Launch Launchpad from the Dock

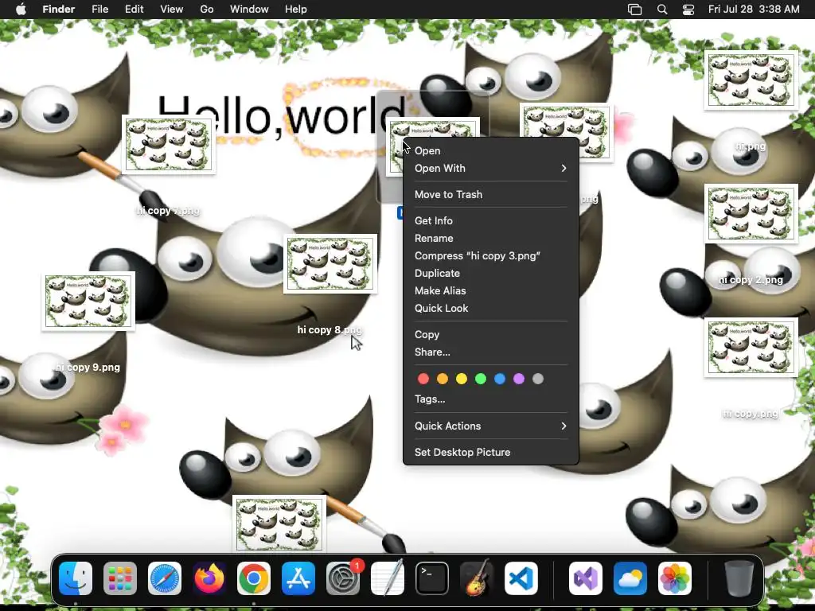(120, 578)
